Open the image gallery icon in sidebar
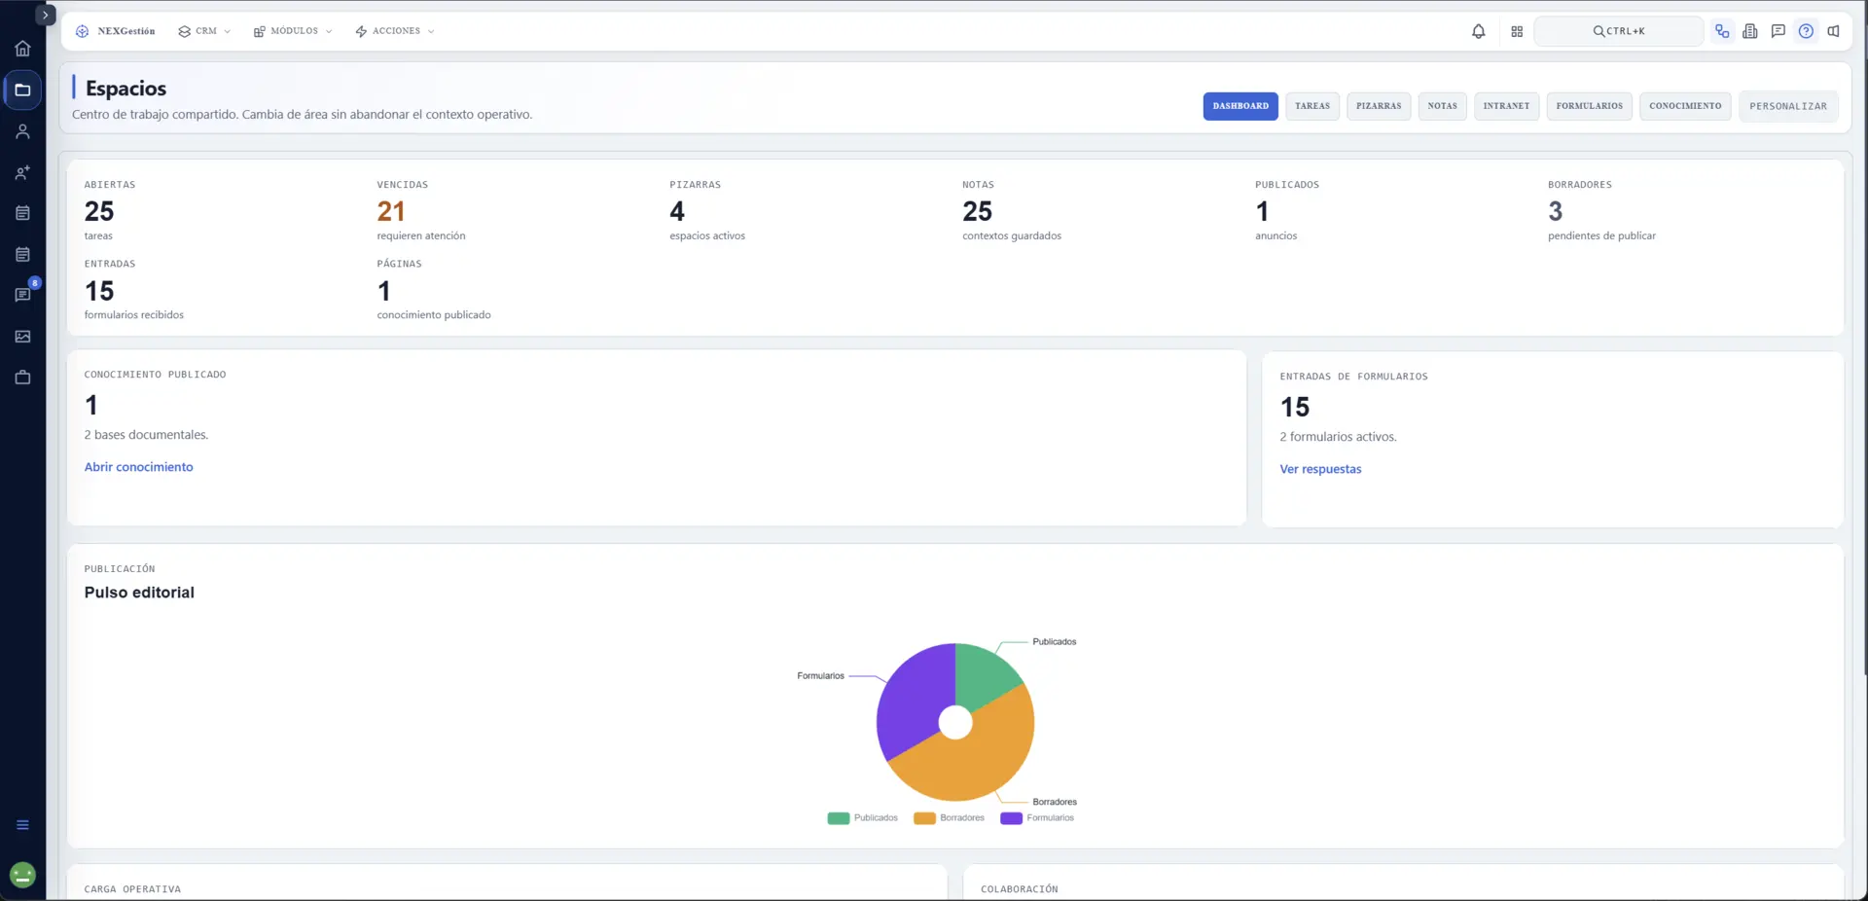The image size is (1868, 901). coord(22,337)
